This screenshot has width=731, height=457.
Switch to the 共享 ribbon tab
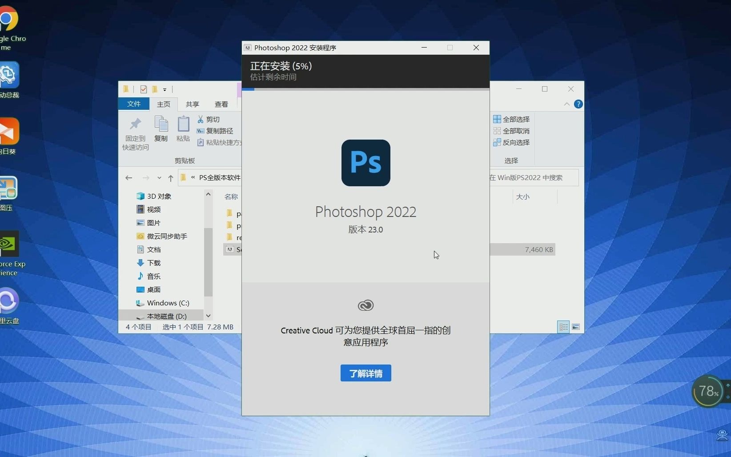[x=192, y=104]
